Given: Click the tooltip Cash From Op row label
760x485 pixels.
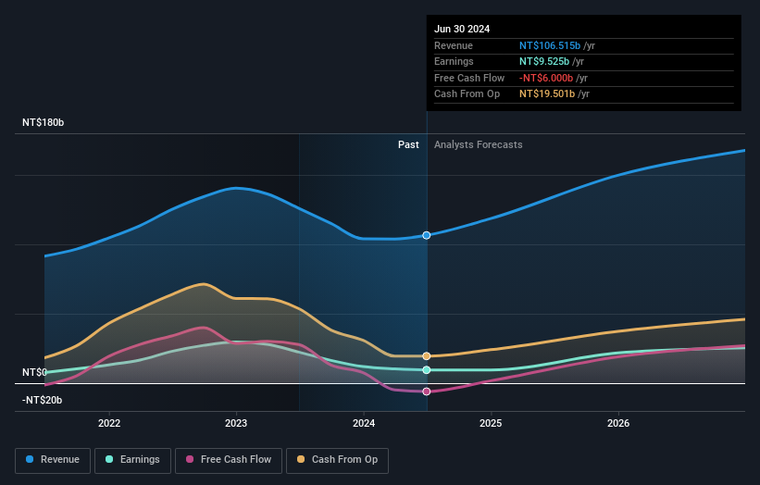Looking at the screenshot, I should (467, 94).
